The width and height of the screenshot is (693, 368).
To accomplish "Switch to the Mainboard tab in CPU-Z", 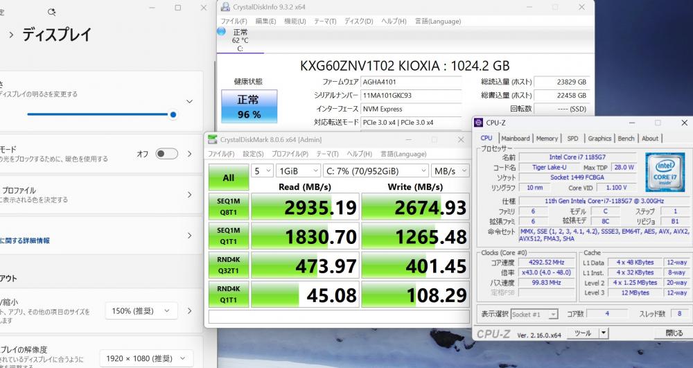I will 516,139.
